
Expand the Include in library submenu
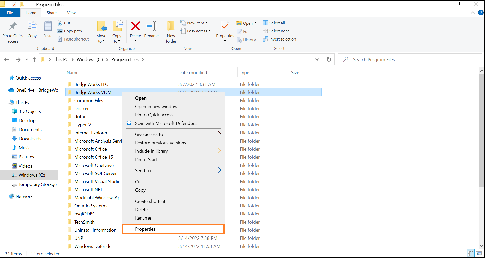coord(174,151)
